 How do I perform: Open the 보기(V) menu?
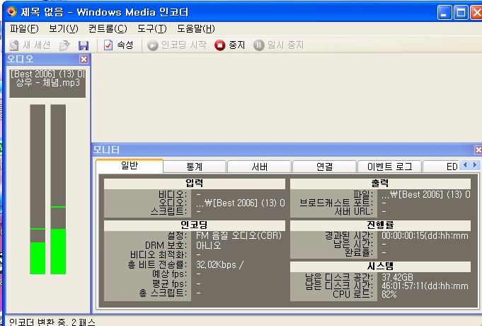click(x=64, y=29)
